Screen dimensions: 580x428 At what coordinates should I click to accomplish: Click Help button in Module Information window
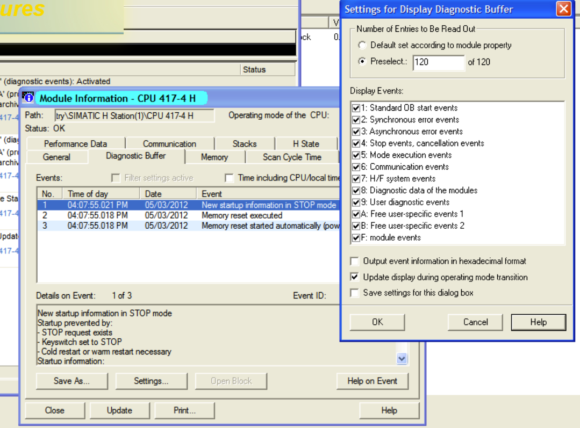389,411
